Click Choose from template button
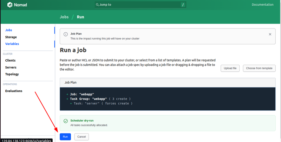Screen dimensions: 281x142 pos(259,68)
